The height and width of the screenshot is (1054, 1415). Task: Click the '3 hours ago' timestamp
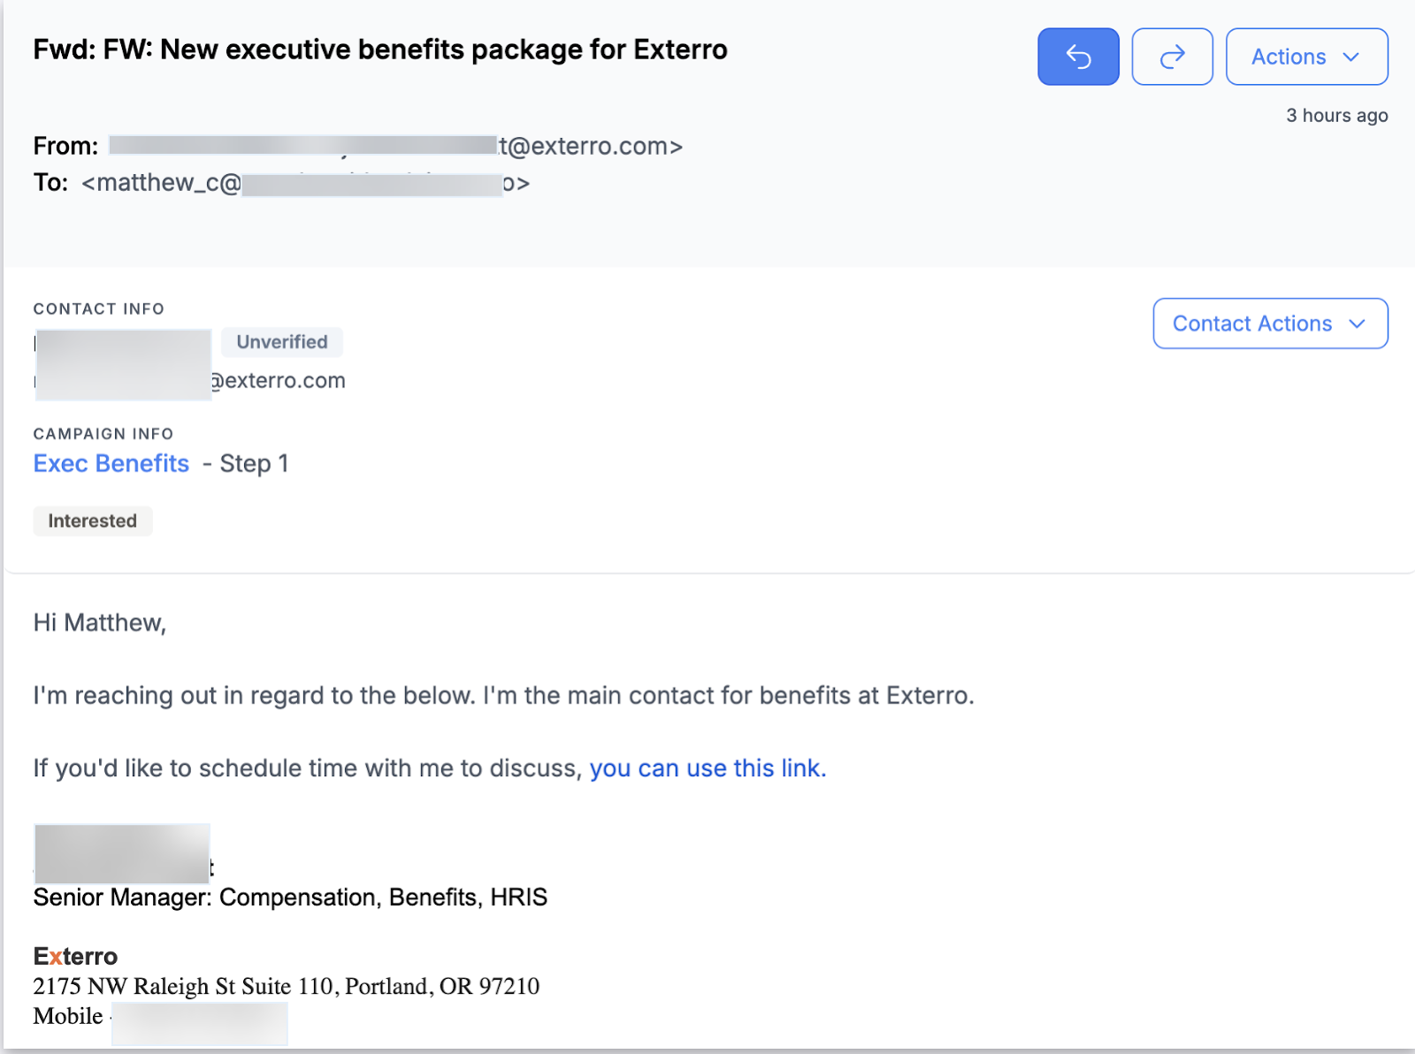[1336, 116]
